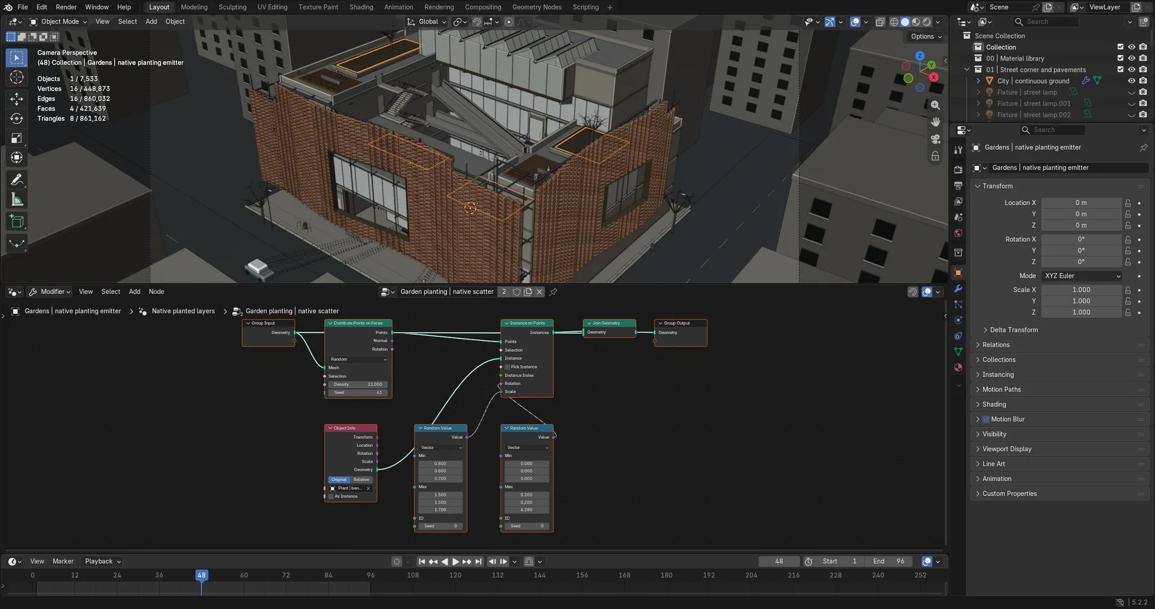Expand the Relations panel
The width and height of the screenshot is (1155, 609).
(x=996, y=345)
